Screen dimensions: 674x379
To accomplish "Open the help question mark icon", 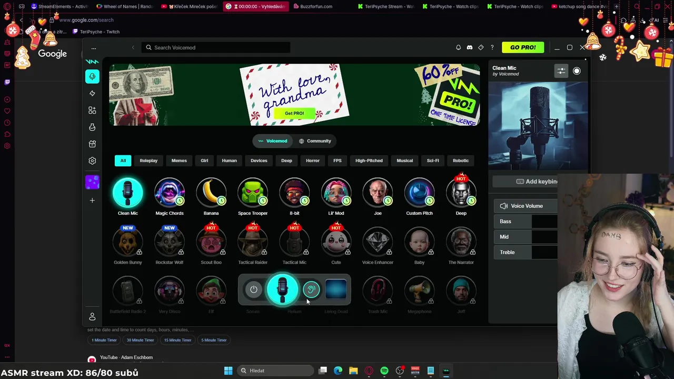I will pyautogui.click(x=492, y=47).
